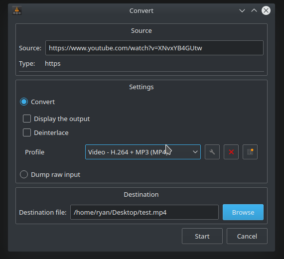The height and width of the screenshot is (259, 284).
Task: Tick the Deinterlace checkbox
Action: [27, 133]
